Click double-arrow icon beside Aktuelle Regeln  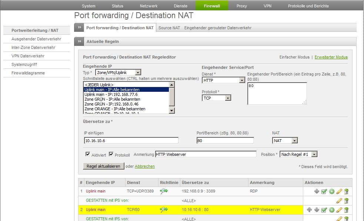point(79,41)
